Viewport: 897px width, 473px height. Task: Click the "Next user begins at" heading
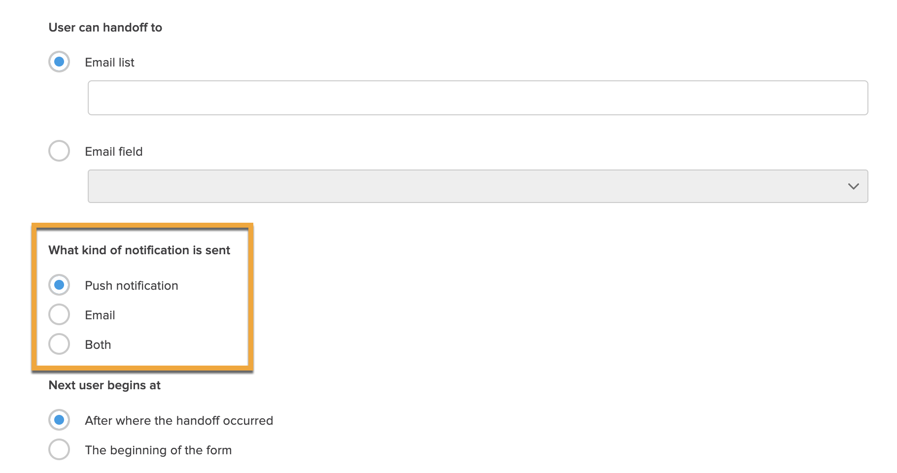coord(104,385)
